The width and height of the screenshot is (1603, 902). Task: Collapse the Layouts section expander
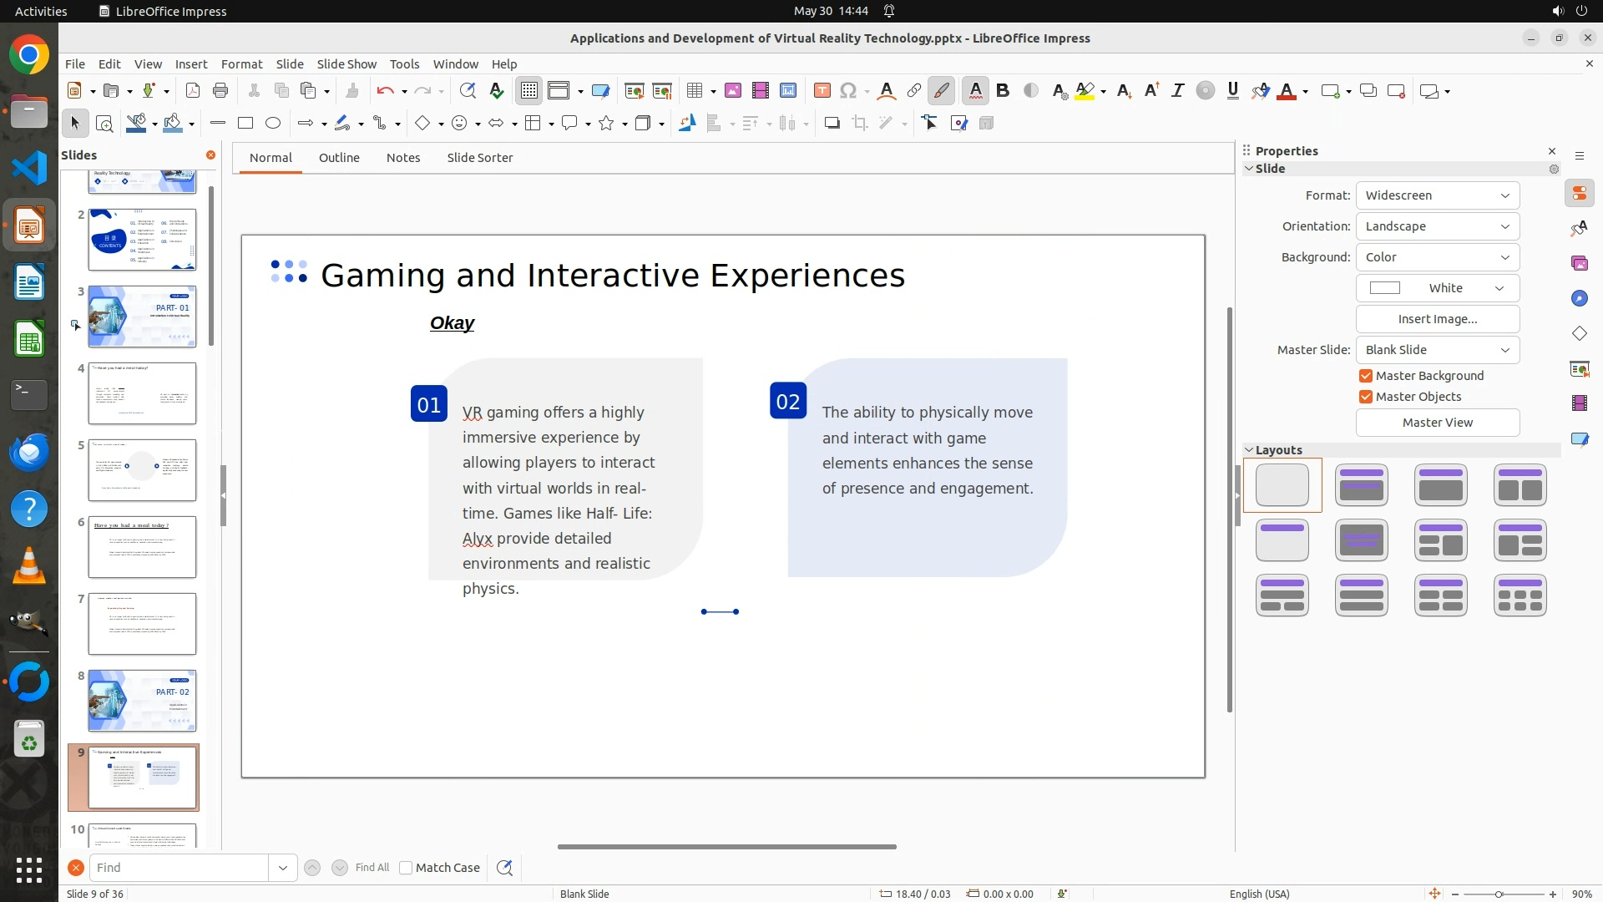click(1249, 450)
